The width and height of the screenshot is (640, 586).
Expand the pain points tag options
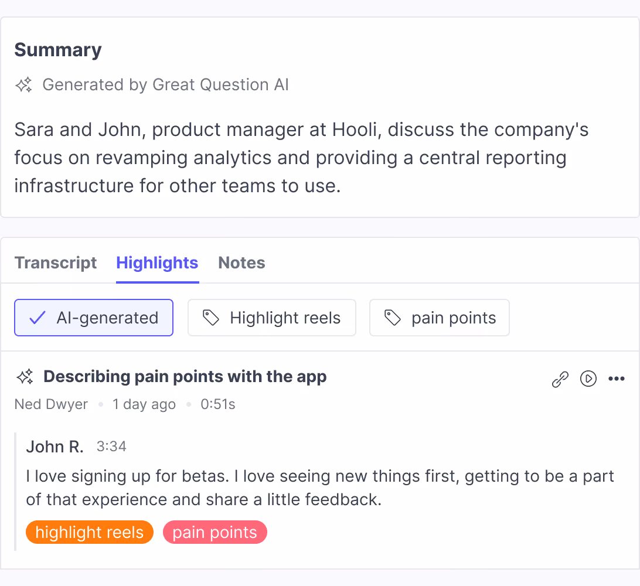pyautogui.click(x=215, y=532)
